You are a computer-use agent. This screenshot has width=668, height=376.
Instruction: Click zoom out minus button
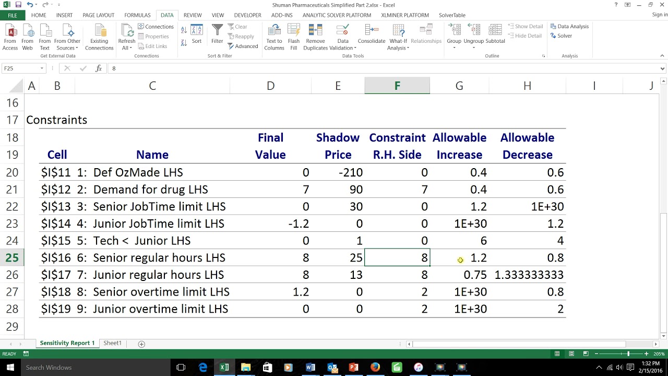click(597, 354)
